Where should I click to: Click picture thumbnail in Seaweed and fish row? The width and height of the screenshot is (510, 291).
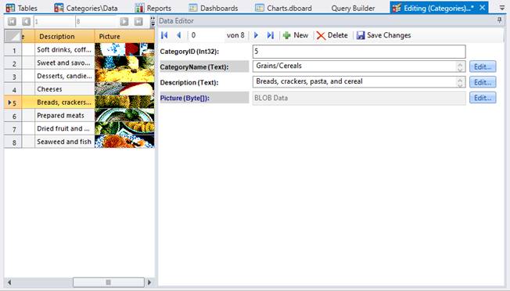click(124, 142)
